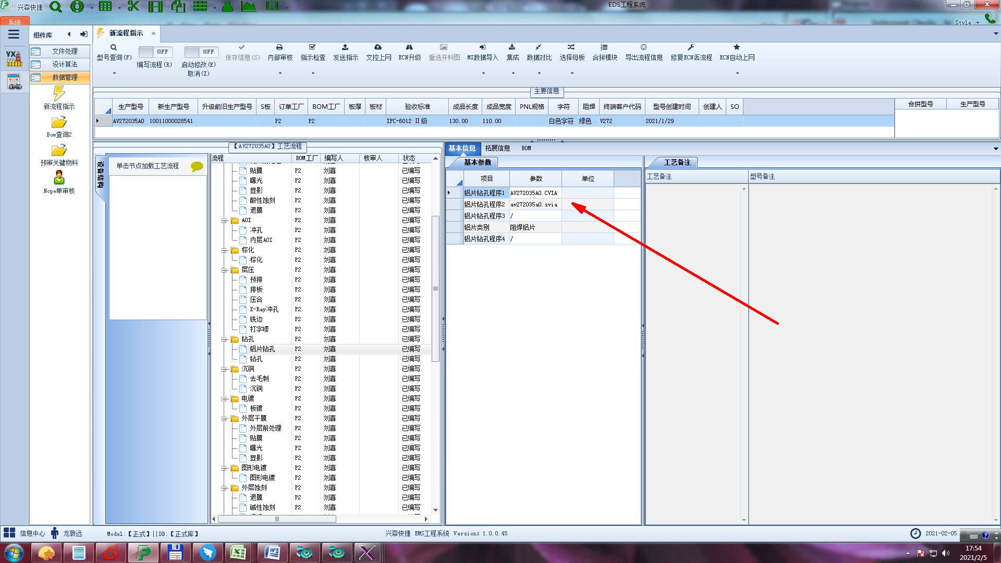Switch to the 拓展信息 tab
Image resolution: width=1001 pixels, height=563 pixels.
tap(497, 148)
